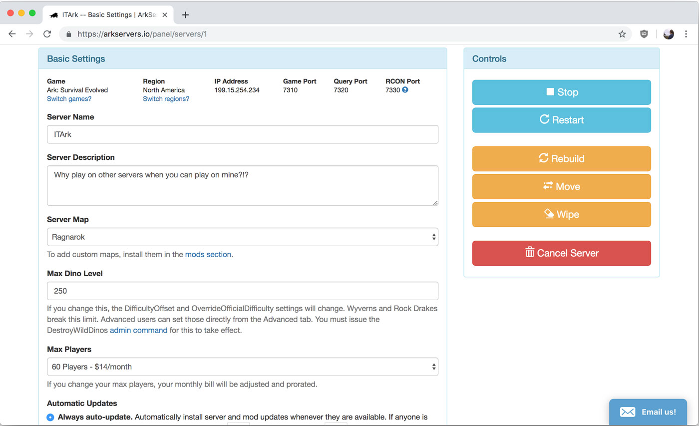The width and height of the screenshot is (699, 426).
Task: Expand the Server Map dropdown showing Ragnarok
Action: pyautogui.click(x=243, y=237)
